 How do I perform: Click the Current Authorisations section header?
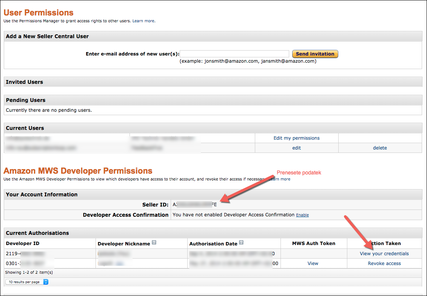click(213, 233)
